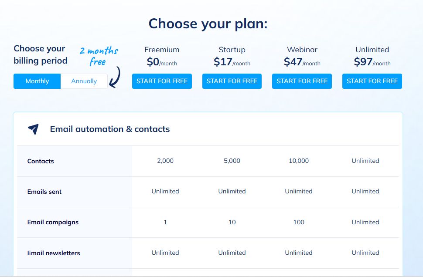The height and width of the screenshot is (277, 423).
Task: Select Monthly billing period
Action: (x=37, y=81)
